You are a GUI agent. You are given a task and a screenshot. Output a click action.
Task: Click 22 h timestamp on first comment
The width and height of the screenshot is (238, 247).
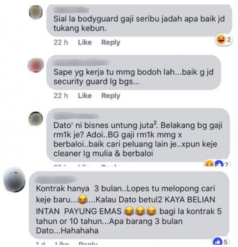(61, 42)
